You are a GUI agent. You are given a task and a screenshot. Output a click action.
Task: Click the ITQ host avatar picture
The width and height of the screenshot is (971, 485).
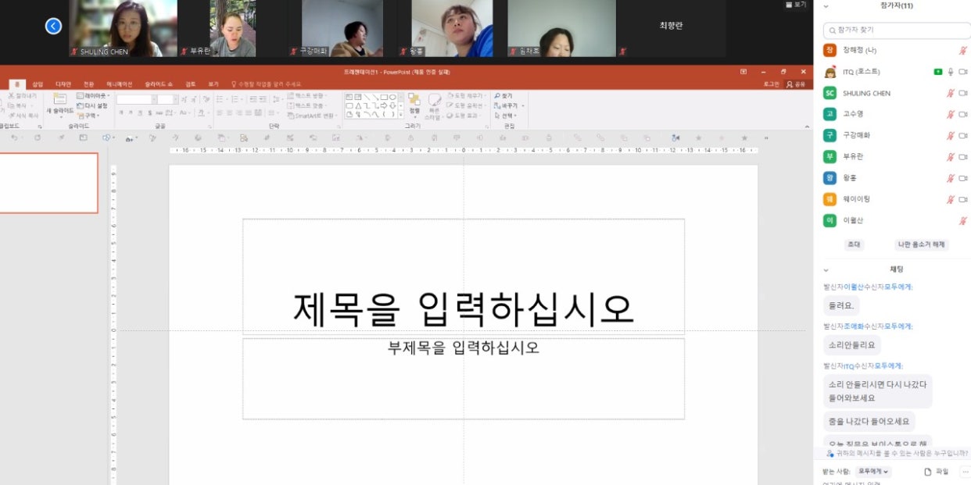tap(829, 72)
